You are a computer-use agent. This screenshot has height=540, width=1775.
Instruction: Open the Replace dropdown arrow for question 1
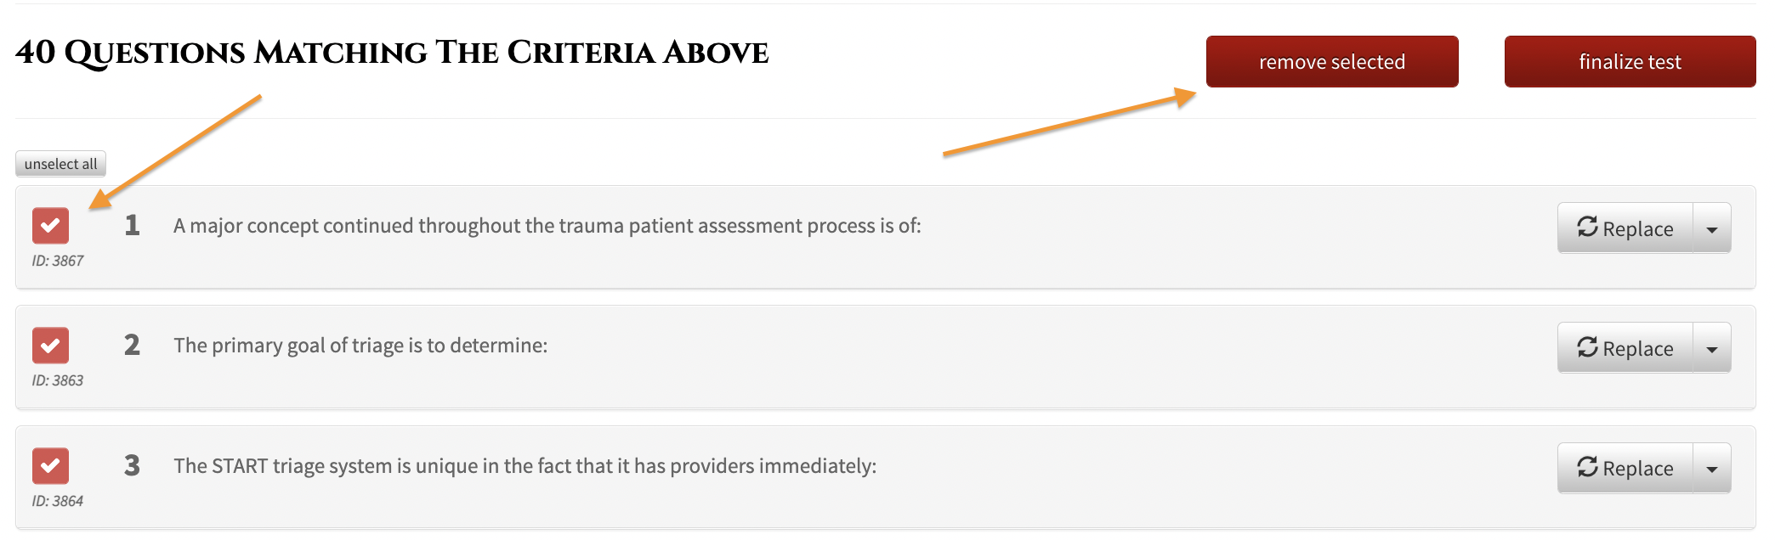pyautogui.click(x=1712, y=228)
